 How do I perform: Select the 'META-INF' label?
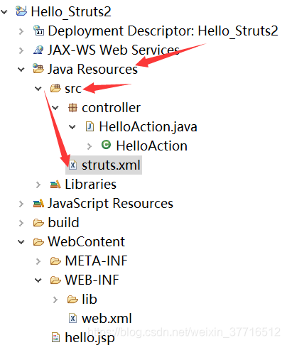click(x=97, y=261)
